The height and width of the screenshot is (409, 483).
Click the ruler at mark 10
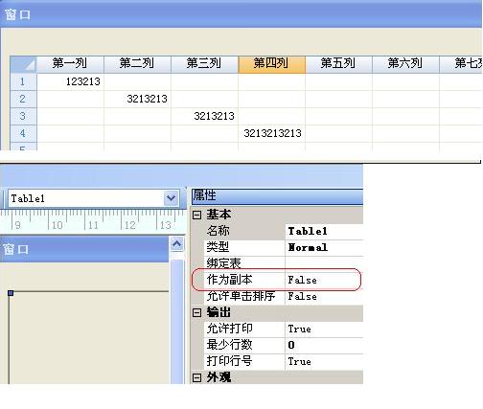point(57,225)
